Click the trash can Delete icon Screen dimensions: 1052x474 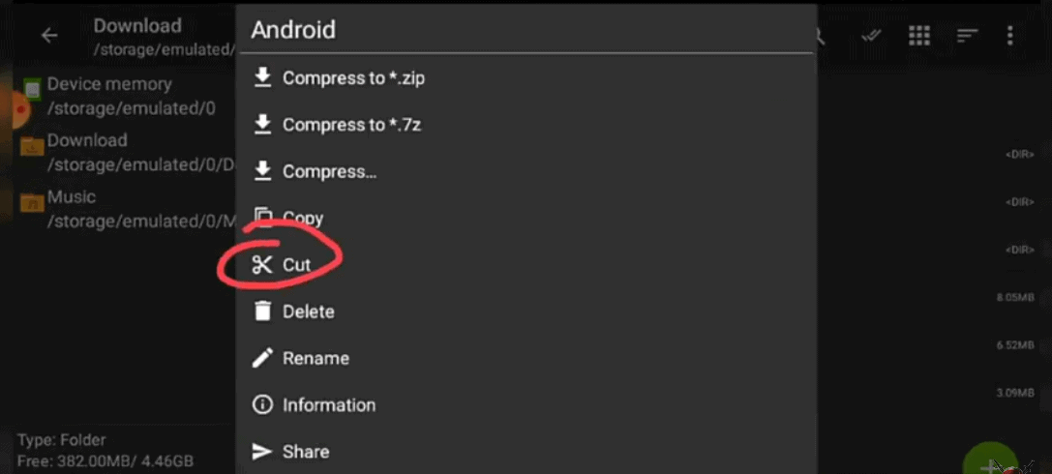[262, 311]
